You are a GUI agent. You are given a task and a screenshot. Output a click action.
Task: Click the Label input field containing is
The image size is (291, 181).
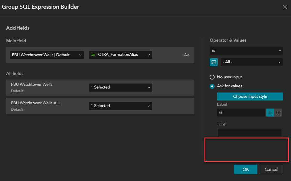click(x=241, y=112)
